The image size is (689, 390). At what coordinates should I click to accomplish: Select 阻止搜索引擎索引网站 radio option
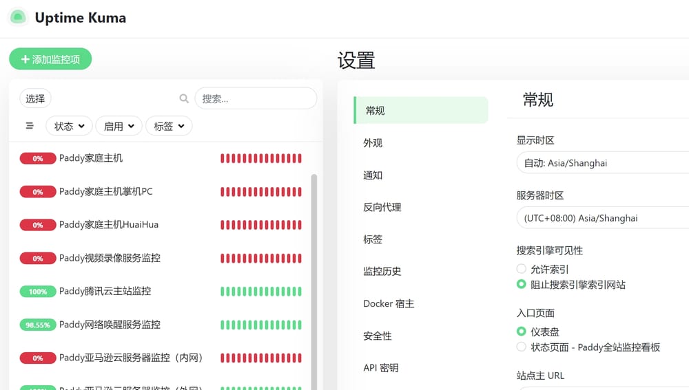point(522,284)
